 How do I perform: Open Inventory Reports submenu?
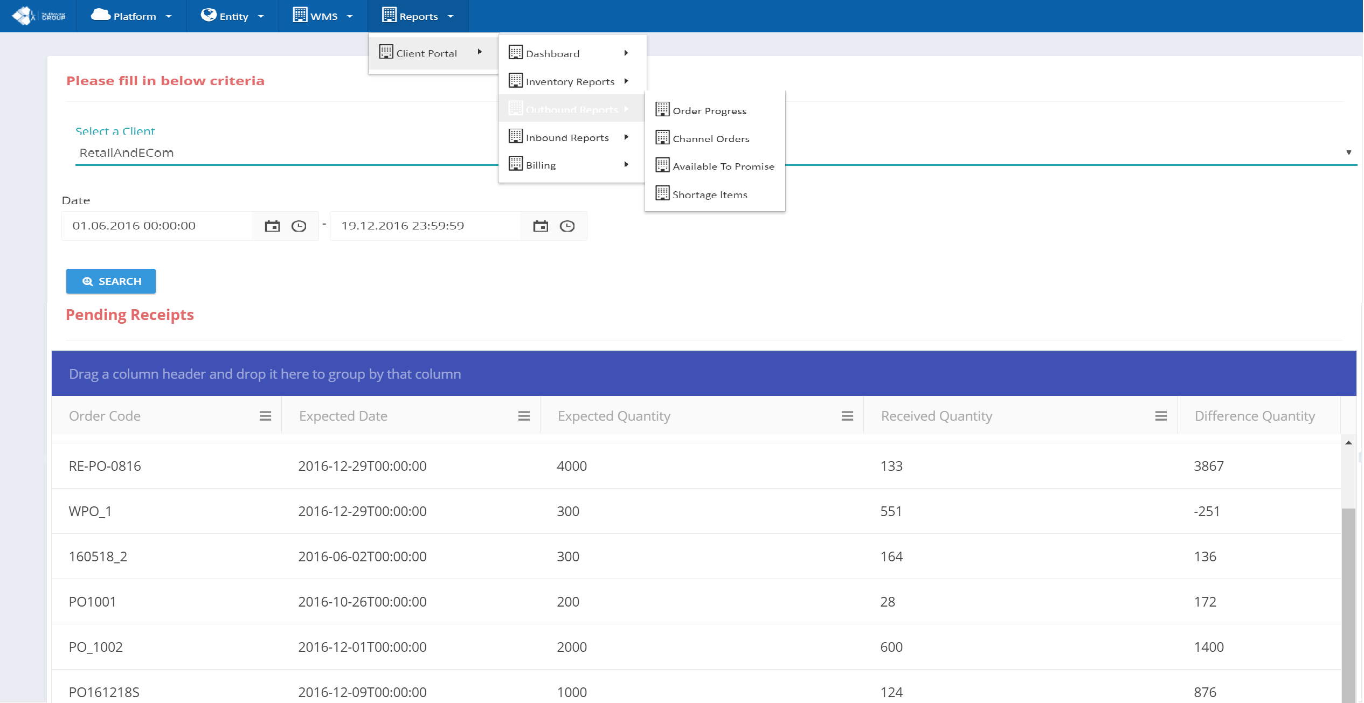click(x=570, y=81)
